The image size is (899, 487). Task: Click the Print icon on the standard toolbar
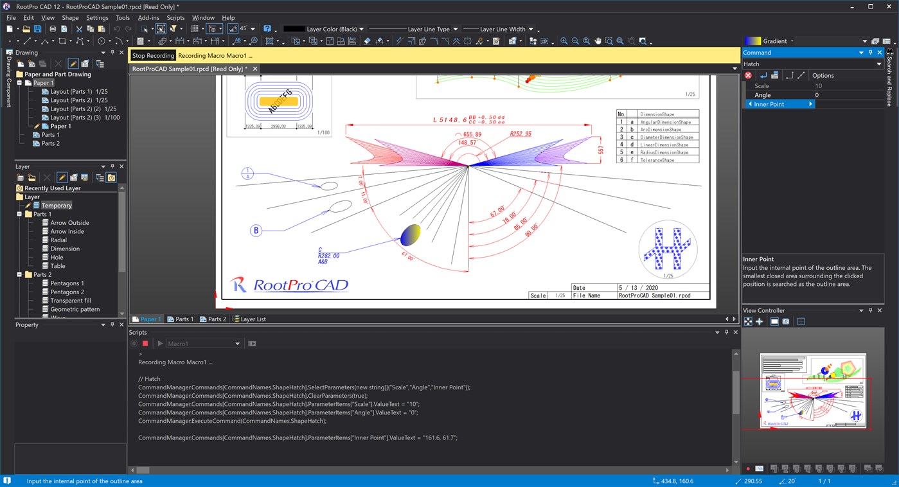click(x=53, y=29)
